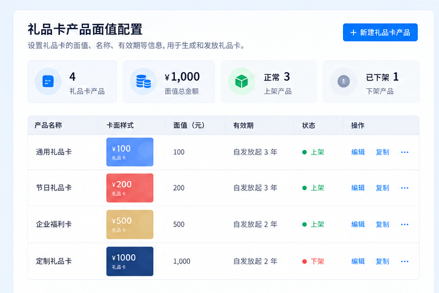Copy the 通用礼品卡 product

pos(382,152)
